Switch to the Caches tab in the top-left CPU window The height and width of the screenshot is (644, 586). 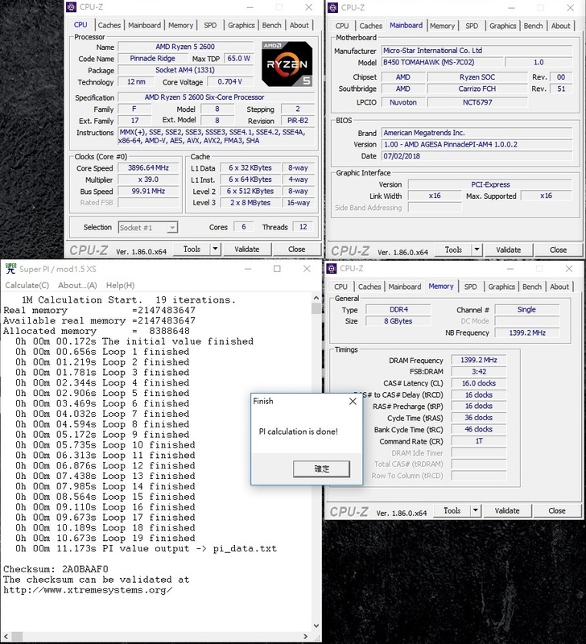coord(109,25)
